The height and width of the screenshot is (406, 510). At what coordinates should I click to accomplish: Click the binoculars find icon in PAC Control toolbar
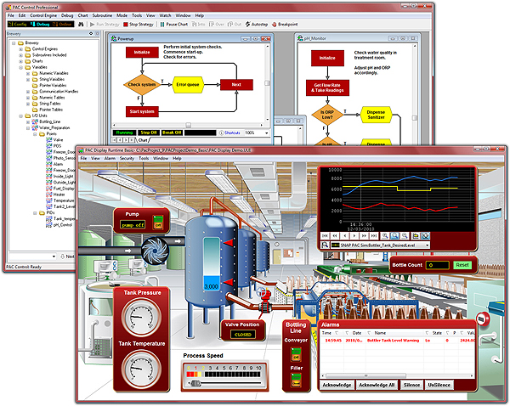click(81, 25)
